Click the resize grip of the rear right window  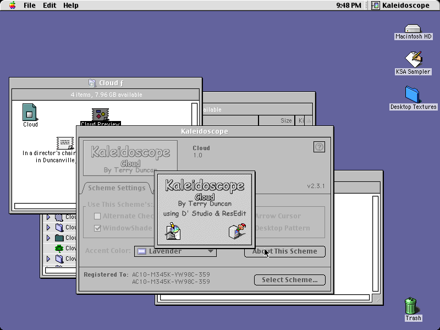pos(377,299)
